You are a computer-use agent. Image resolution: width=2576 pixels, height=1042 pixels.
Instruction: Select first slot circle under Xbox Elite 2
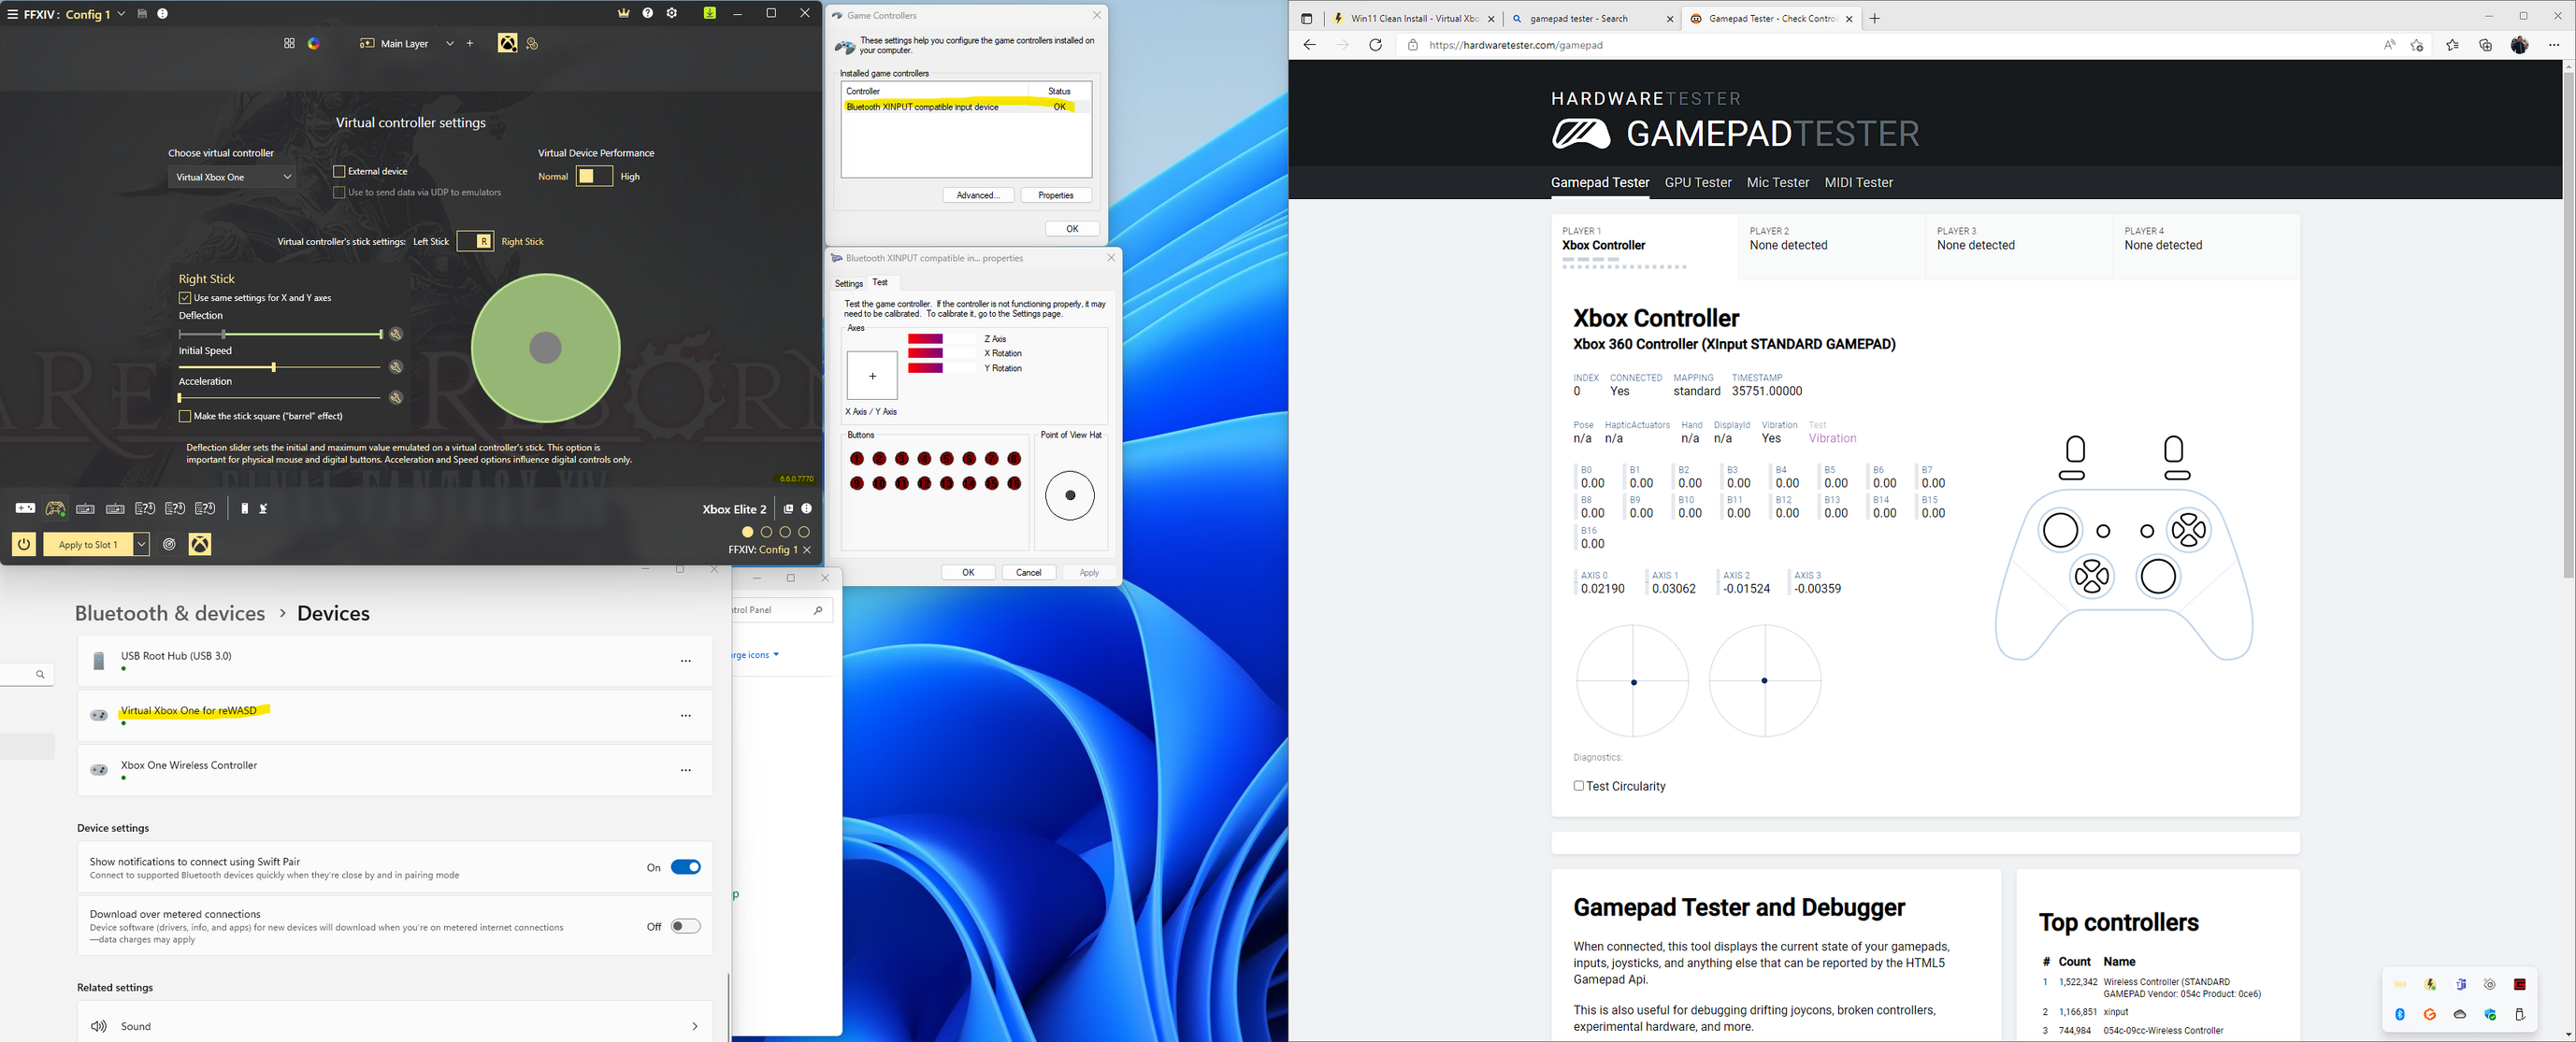(747, 533)
